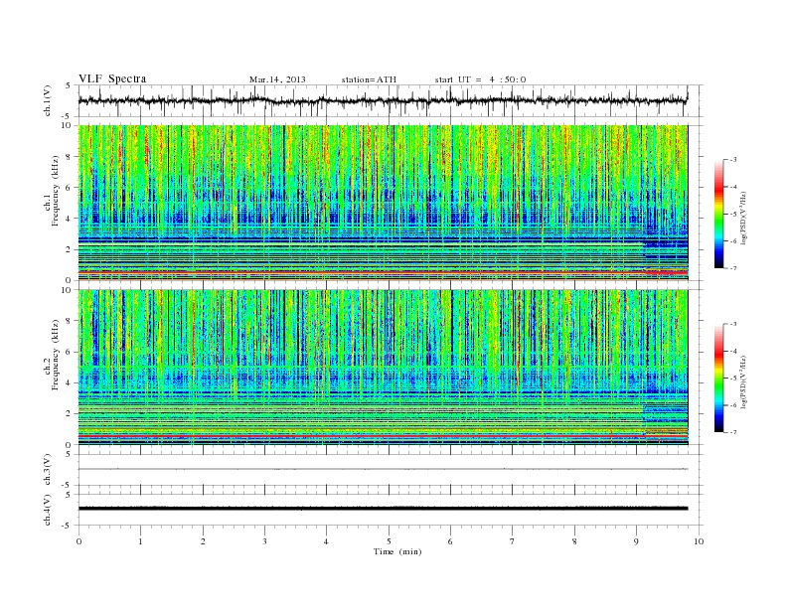This screenshot has width=787, height=608.
Task: Click the "station=ATH" label
Action: 369,79
